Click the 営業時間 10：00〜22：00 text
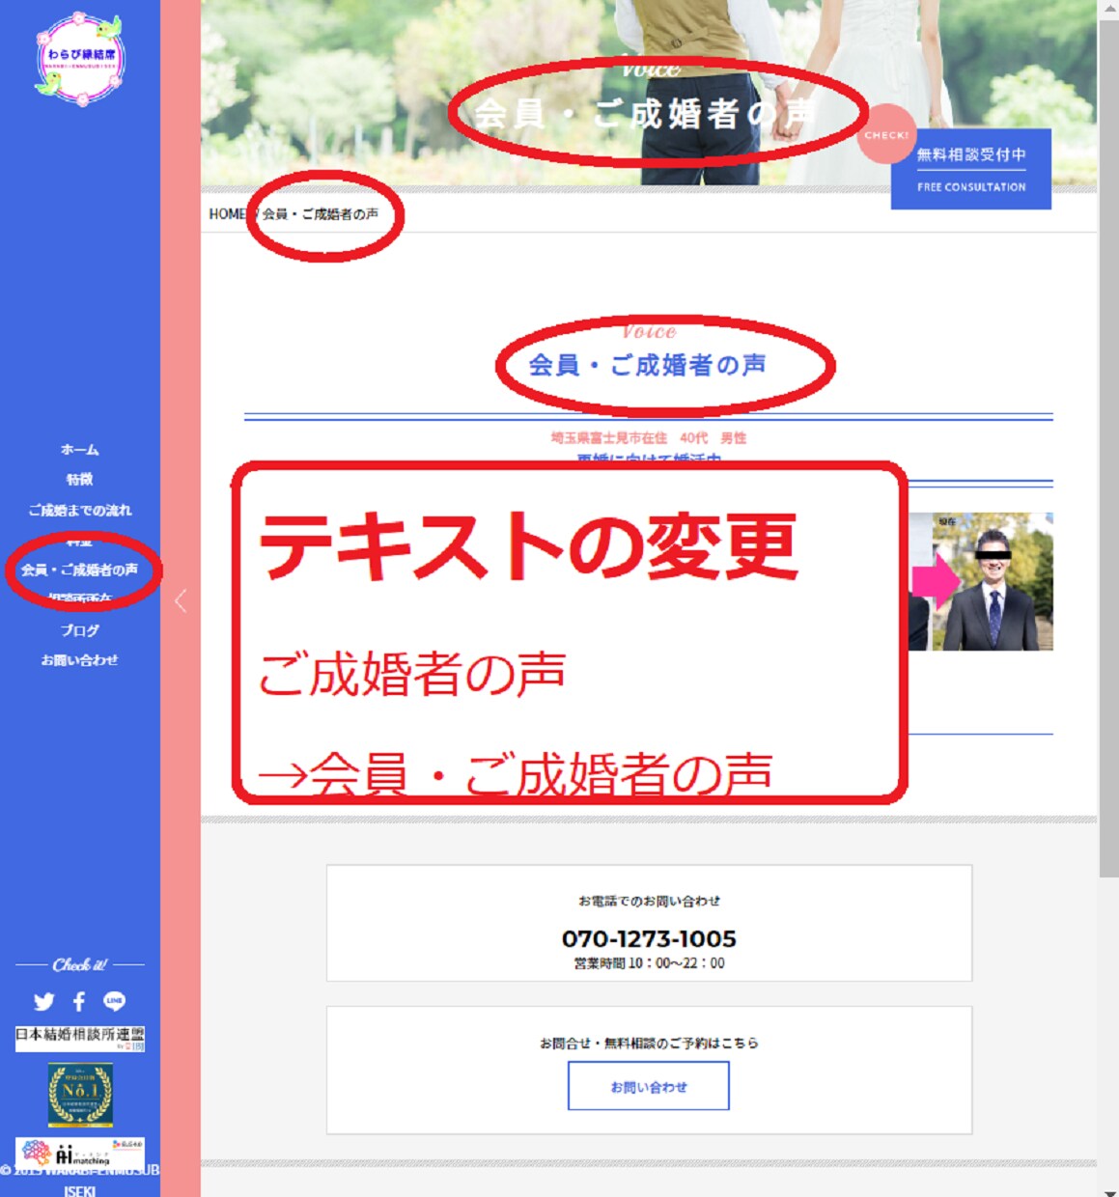1119x1197 pixels. click(649, 963)
